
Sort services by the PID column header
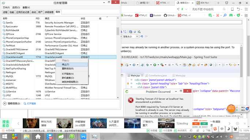point(37,19)
